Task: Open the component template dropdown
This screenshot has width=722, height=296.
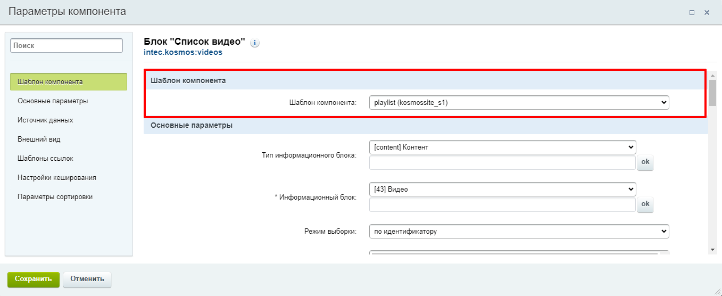Action: tap(519, 103)
